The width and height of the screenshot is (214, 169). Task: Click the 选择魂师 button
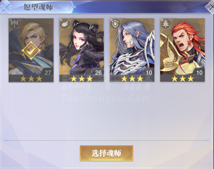[x=106, y=153]
